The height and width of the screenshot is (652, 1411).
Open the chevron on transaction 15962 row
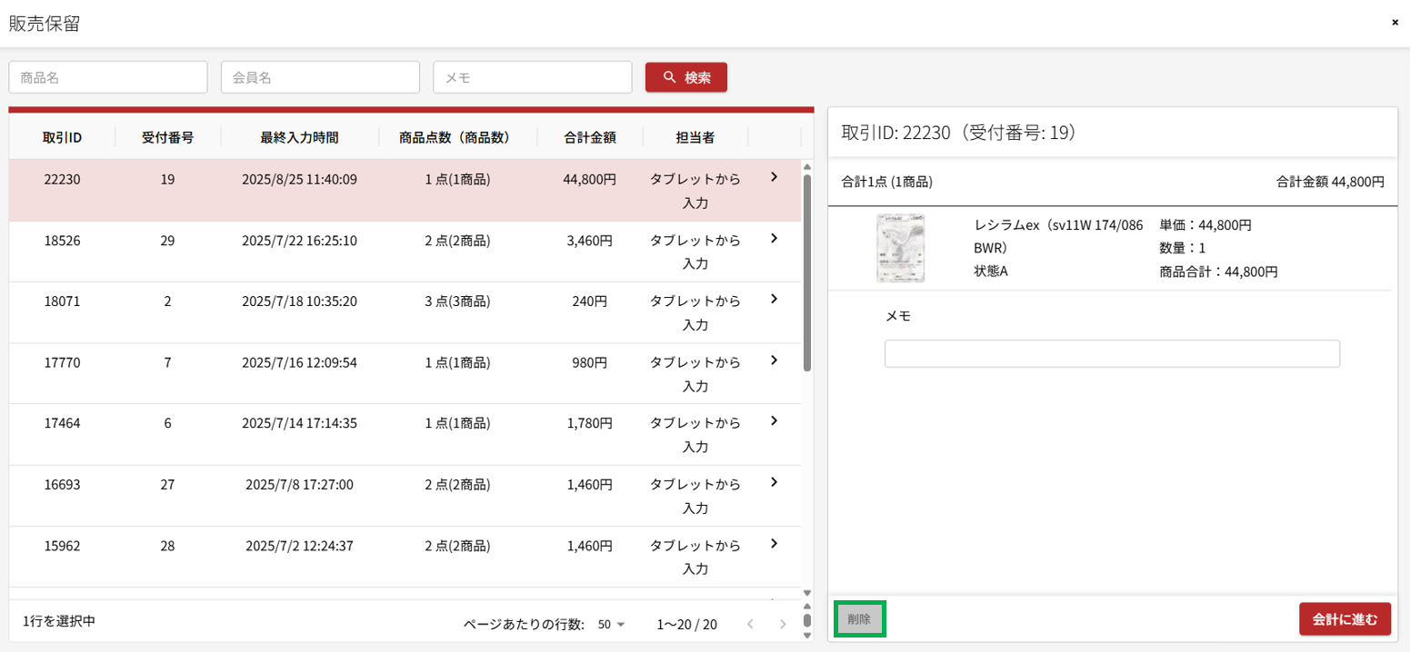click(774, 544)
